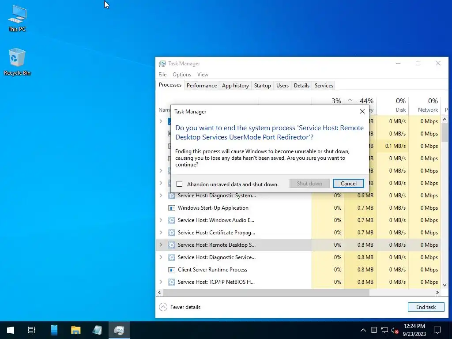Open the File menu in Task Manager
452x339 pixels.
(162, 74)
